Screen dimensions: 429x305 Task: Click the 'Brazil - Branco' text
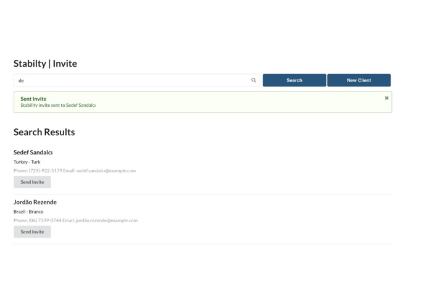point(28,212)
